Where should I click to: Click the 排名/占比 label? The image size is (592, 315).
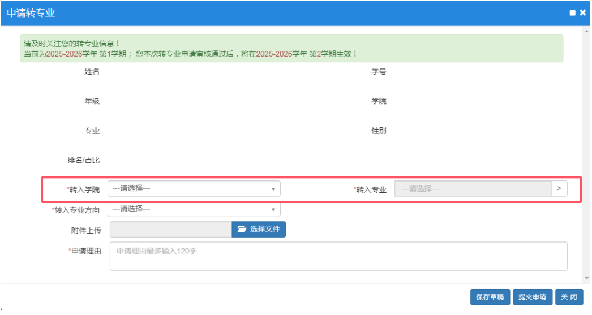click(83, 160)
